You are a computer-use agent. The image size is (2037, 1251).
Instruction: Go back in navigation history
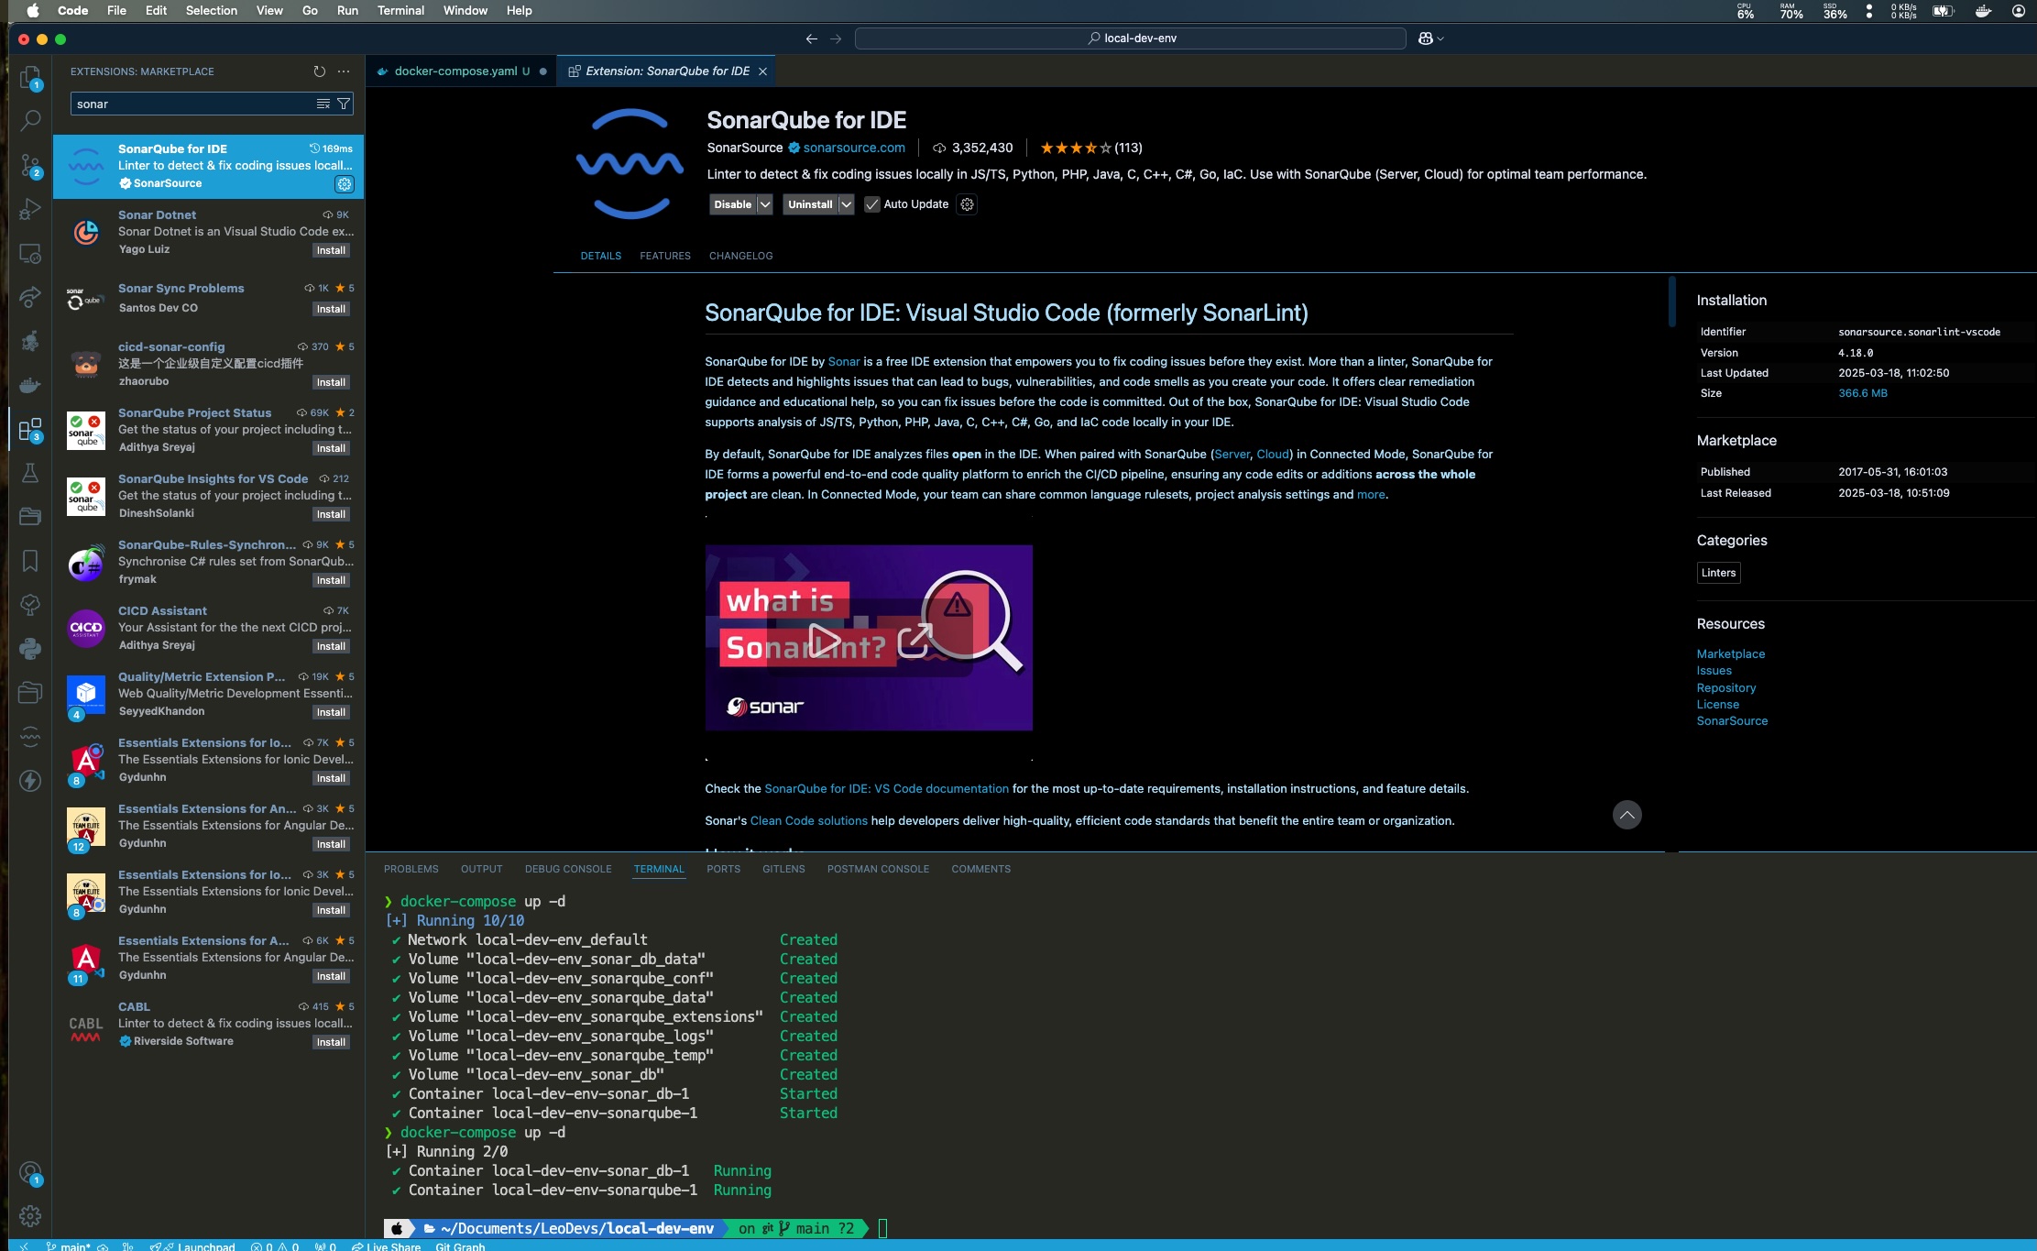811,38
